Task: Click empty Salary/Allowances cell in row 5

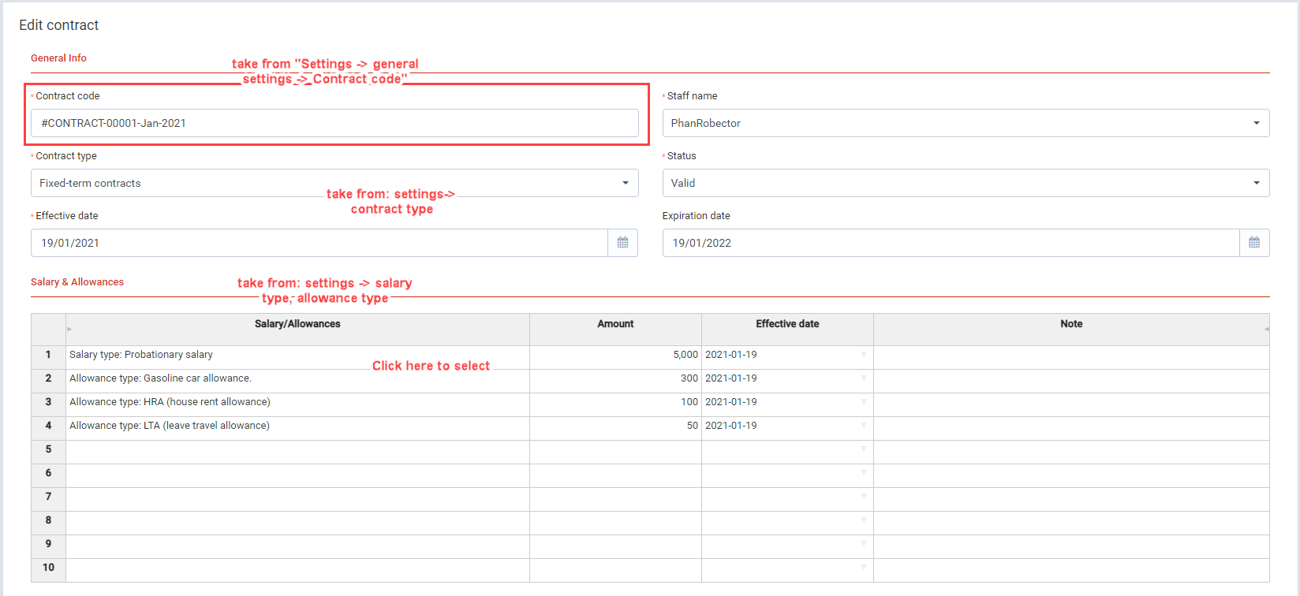Action: [x=297, y=453]
